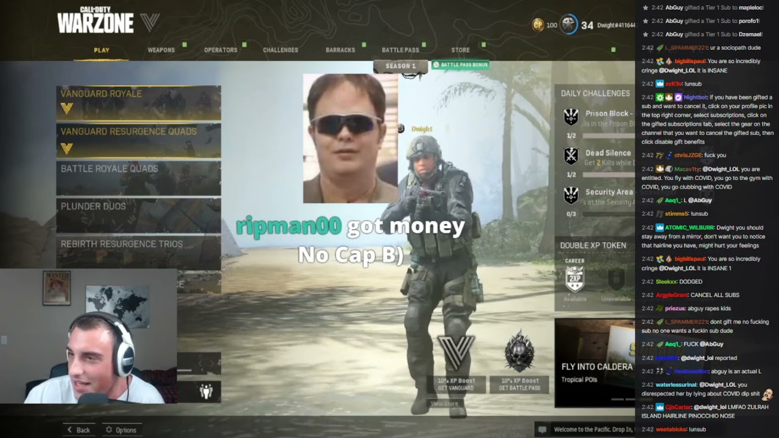779x438 pixels.
Task: Click the Dwight operator name label
Action: 421,129
